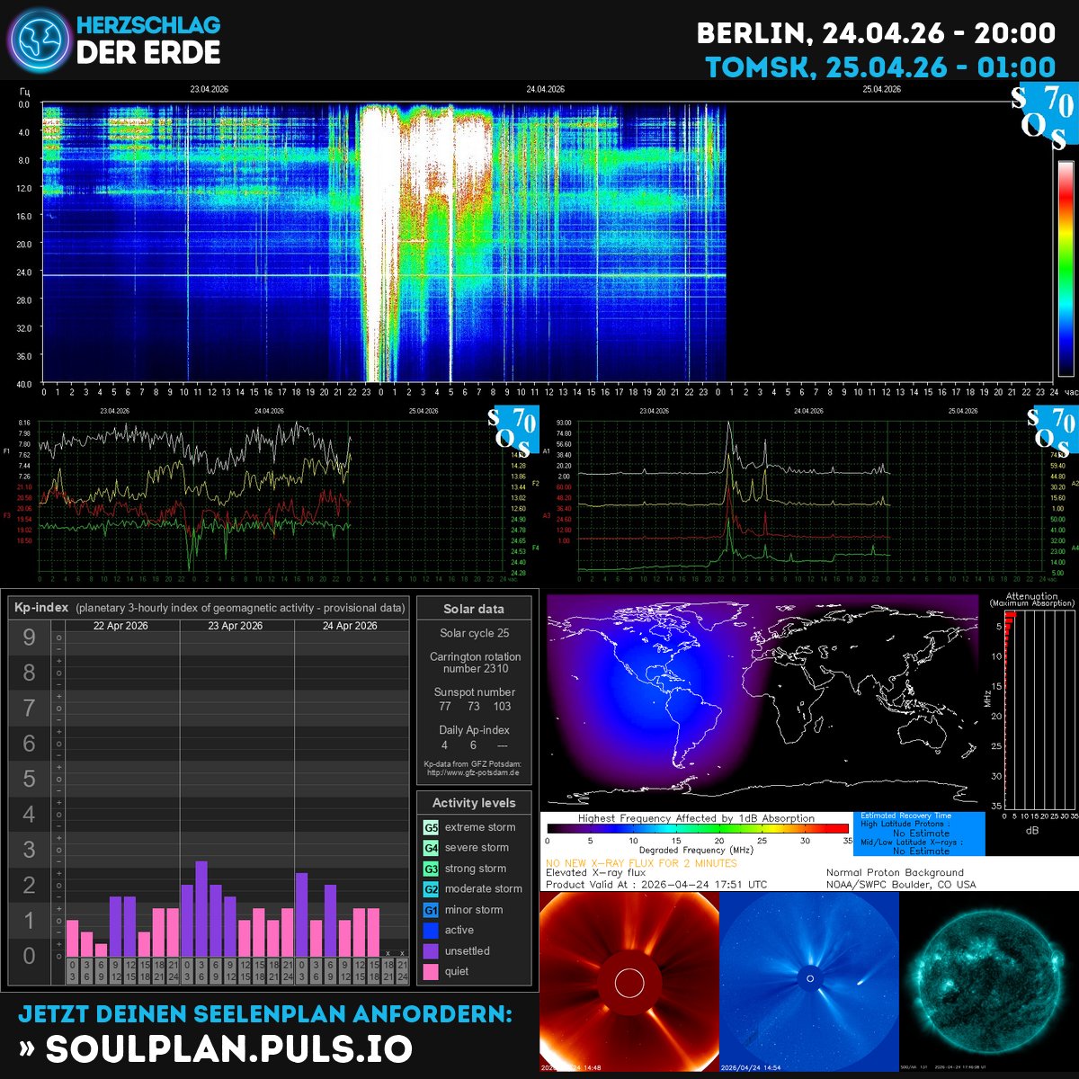Collapse the Activity levels panel

[x=474, y=803]
